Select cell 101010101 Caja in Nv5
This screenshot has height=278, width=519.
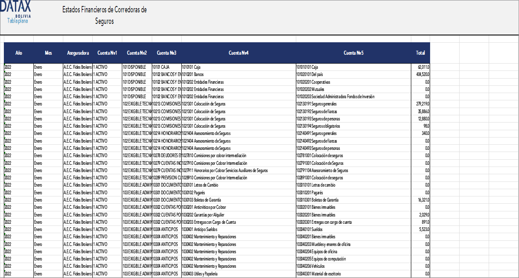(x=354, y=67)
